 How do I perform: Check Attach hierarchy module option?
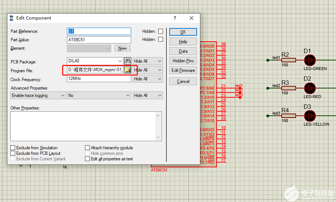click(x=88, y=148)
